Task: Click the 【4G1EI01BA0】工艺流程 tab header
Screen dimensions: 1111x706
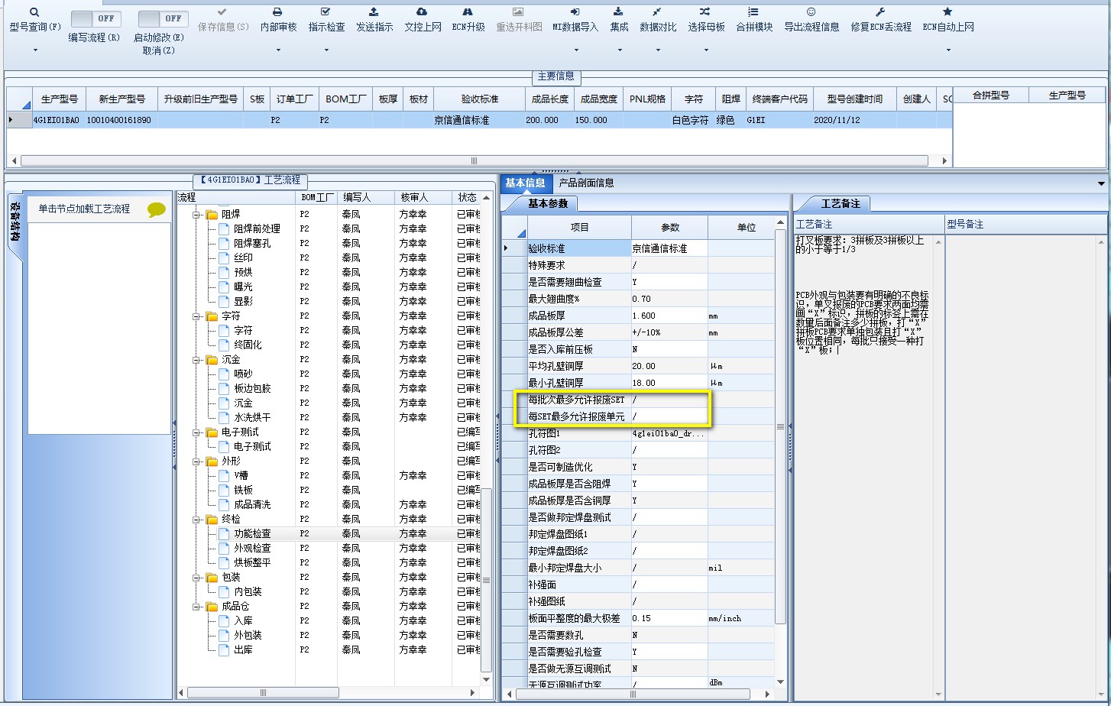Action: coord(250,181)
